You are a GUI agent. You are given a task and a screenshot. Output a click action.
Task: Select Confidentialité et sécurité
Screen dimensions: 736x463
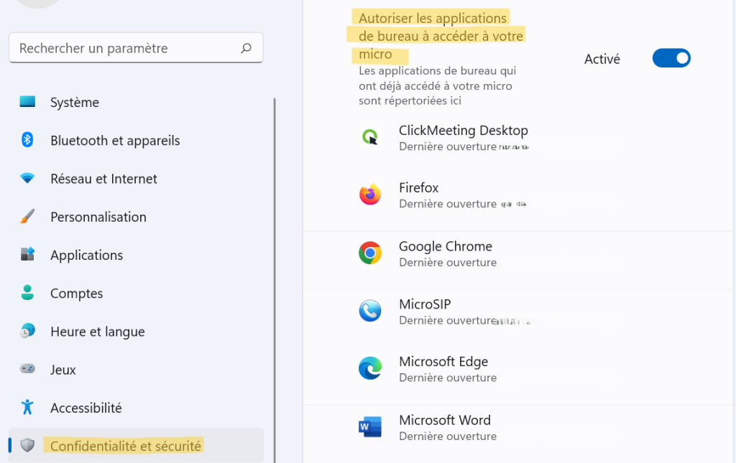coord(136,446)
